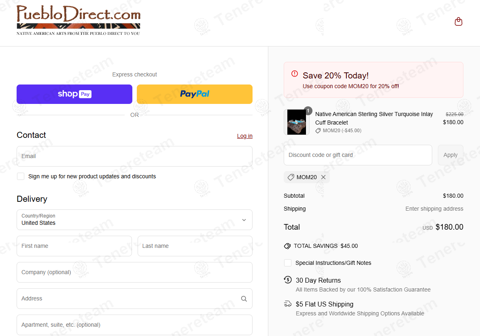Pay with the PayPal button

click(195, 94)
